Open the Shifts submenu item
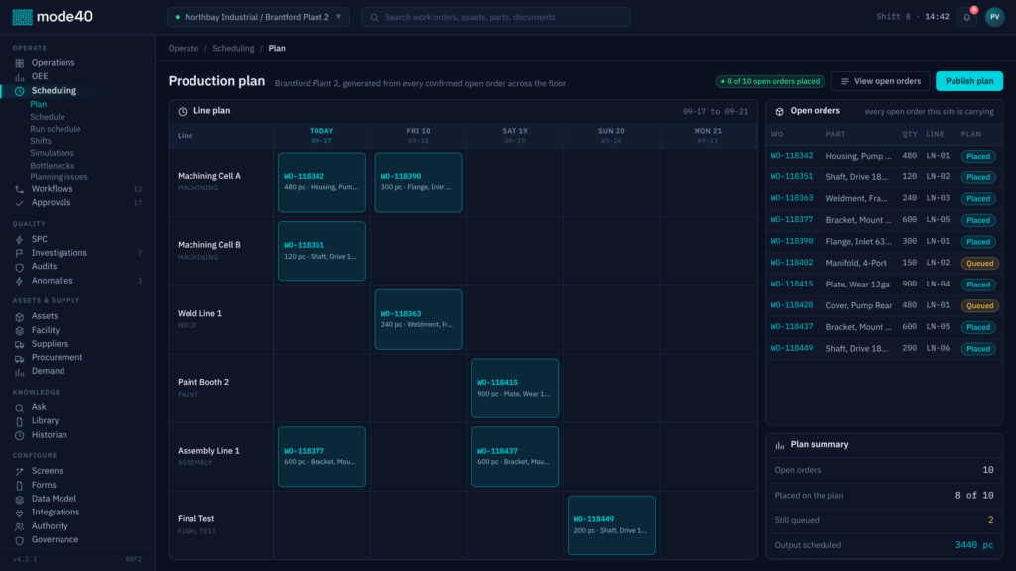1016x571 pixels. coord(40,141)
